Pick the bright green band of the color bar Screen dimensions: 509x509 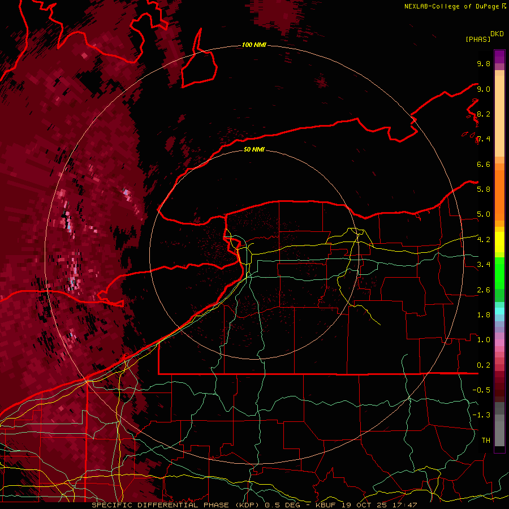pos(499,273)
